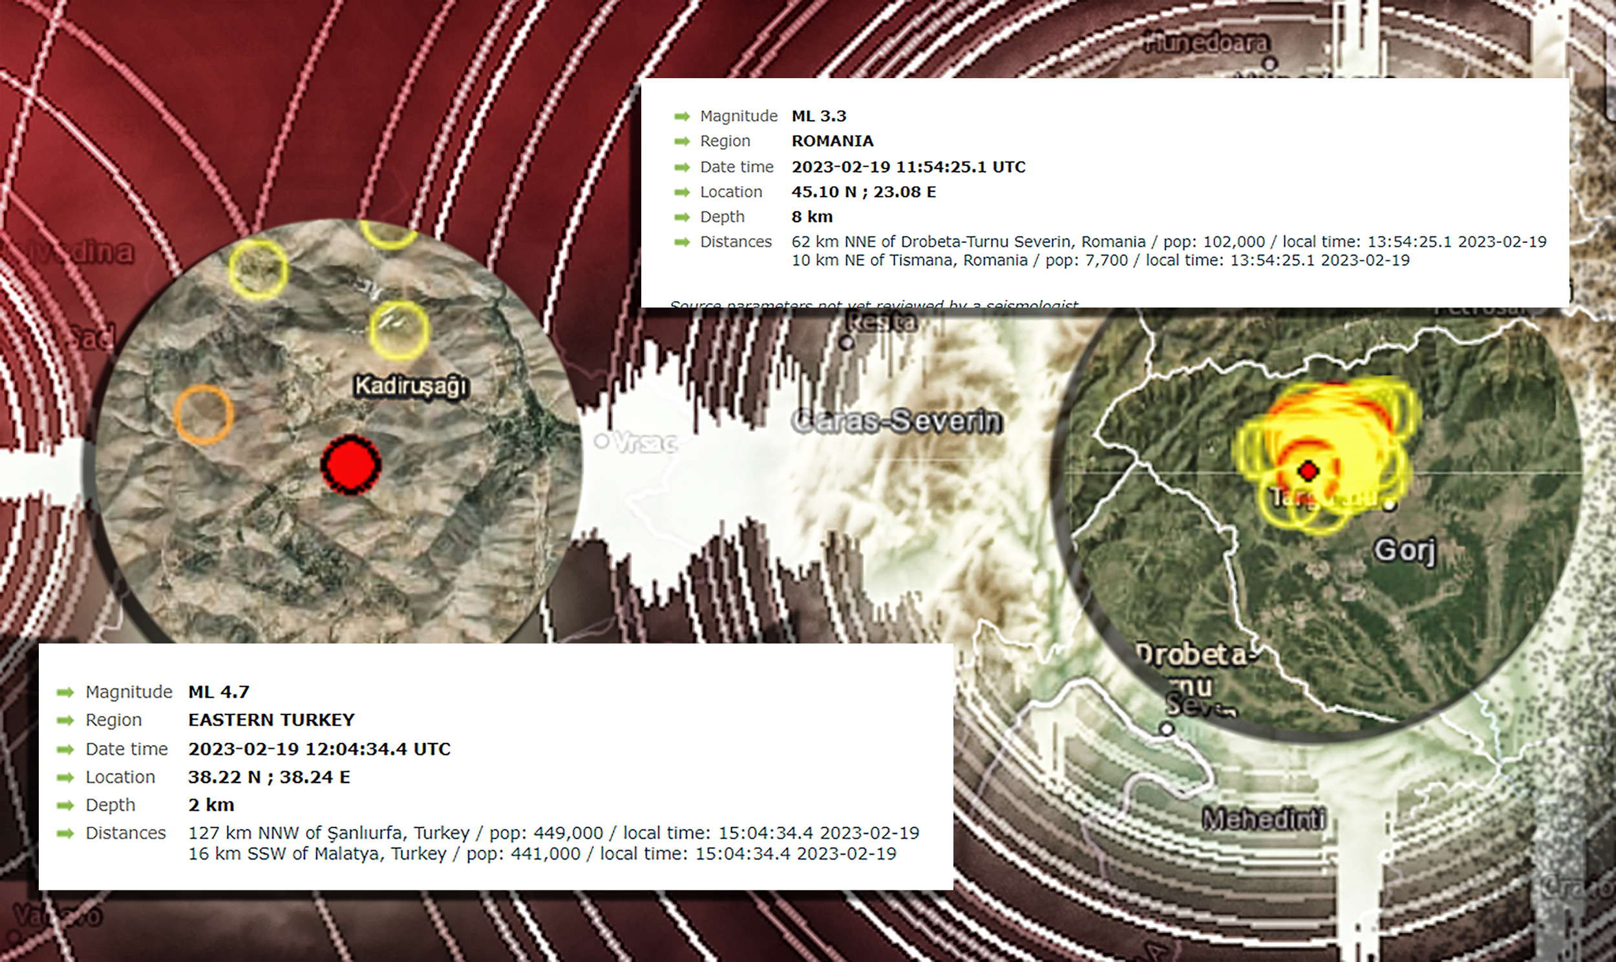
Task: Click green arrow beside Depth 8 km
Action: pos(681,217)
